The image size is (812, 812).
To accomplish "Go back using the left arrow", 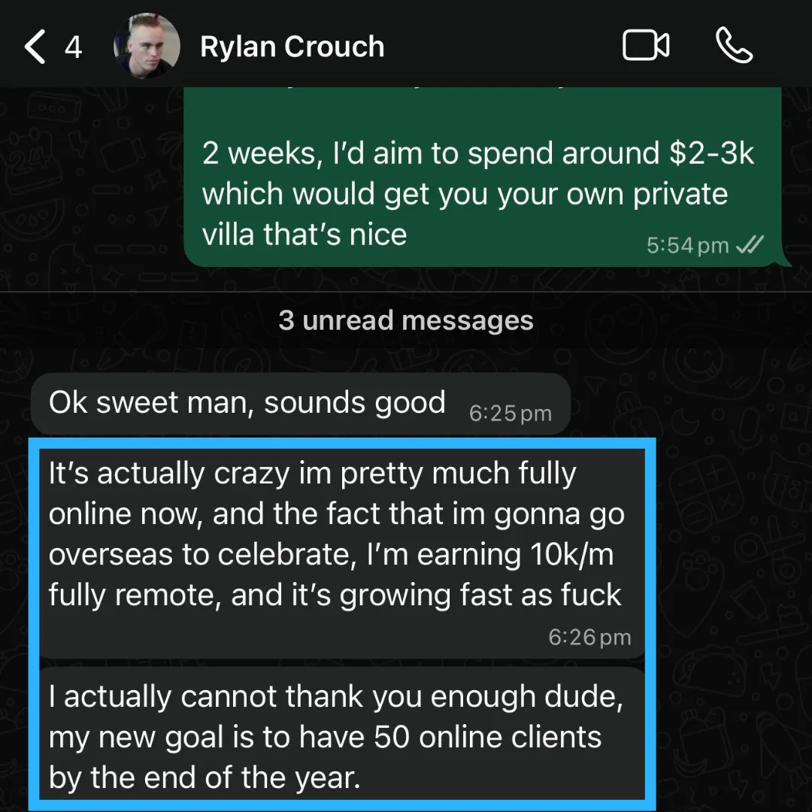I will [x=35, y=47].
